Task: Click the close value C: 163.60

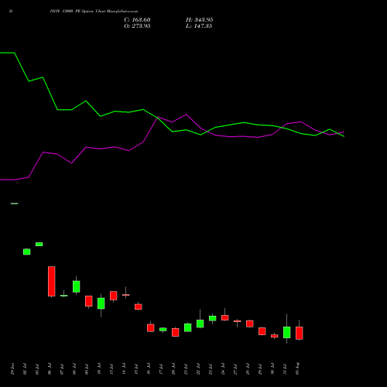Action: coord(137,20)
